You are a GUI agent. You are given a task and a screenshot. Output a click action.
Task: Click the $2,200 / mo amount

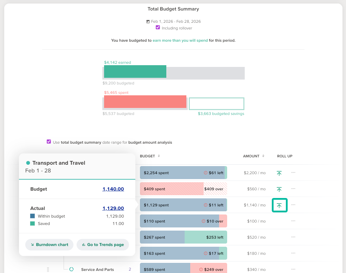[255, 173]
